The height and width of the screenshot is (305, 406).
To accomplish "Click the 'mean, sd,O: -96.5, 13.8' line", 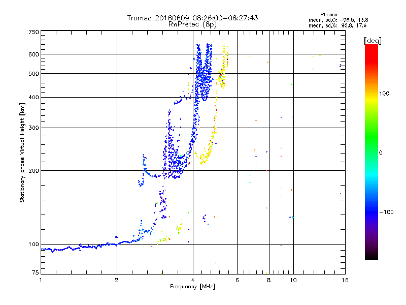I will (338, 20).
